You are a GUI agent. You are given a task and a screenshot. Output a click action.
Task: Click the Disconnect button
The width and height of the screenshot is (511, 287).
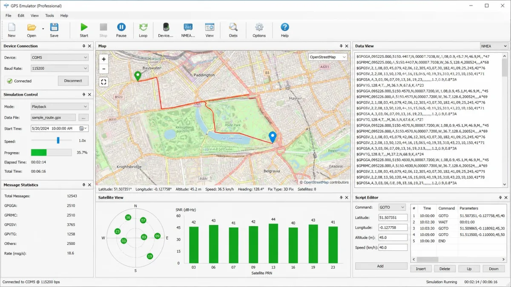[x=73, y=81]
